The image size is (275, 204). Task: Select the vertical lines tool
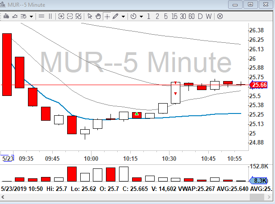(50, 16)
